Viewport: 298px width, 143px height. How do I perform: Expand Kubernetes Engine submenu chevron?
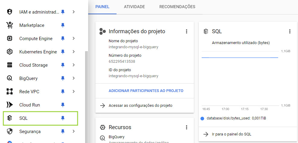click(74, 52)
